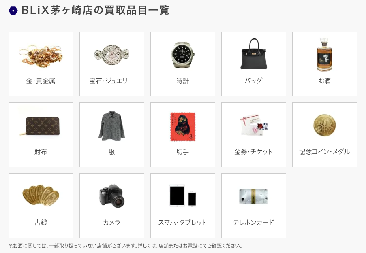Open the 宝石・ジュエリー category label

[112, 81]
